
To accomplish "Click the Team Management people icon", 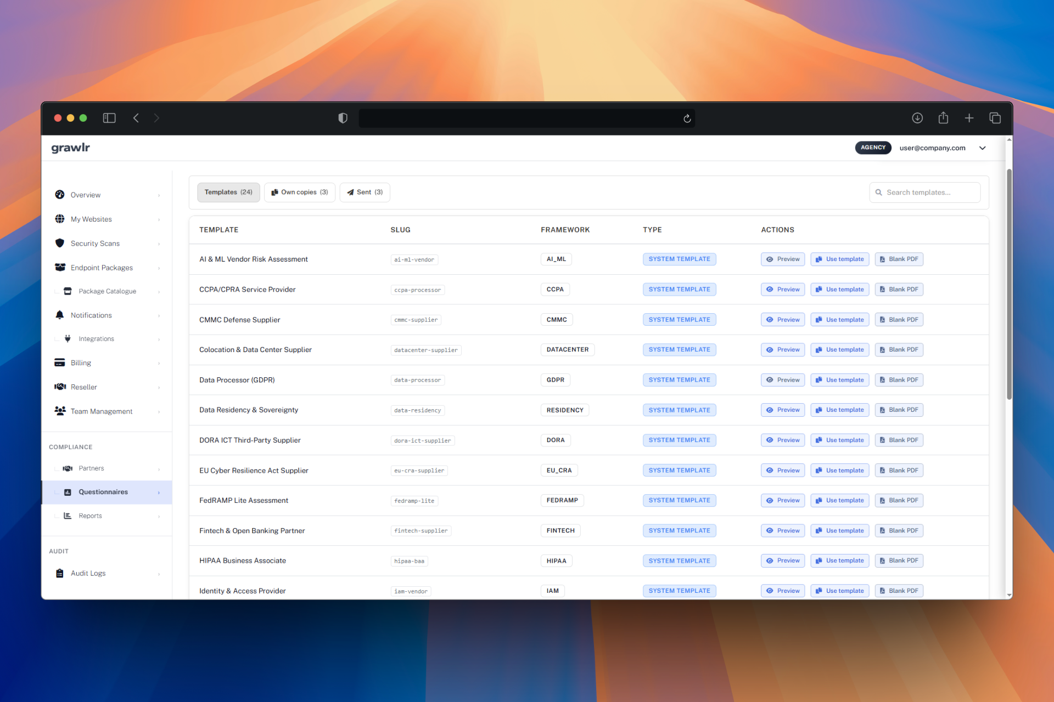I will click(x=60, y=411).
